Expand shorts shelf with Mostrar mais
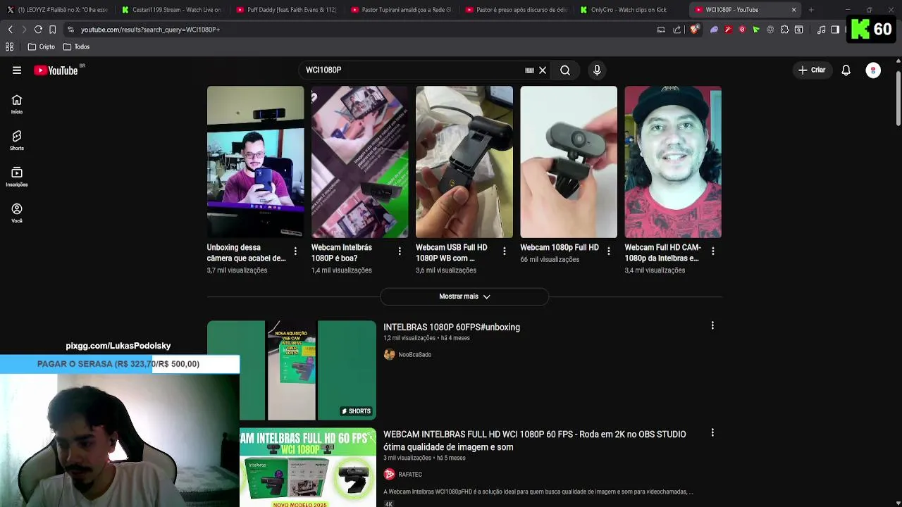Viewport: 902px width, 507px height. click(464, 296)
